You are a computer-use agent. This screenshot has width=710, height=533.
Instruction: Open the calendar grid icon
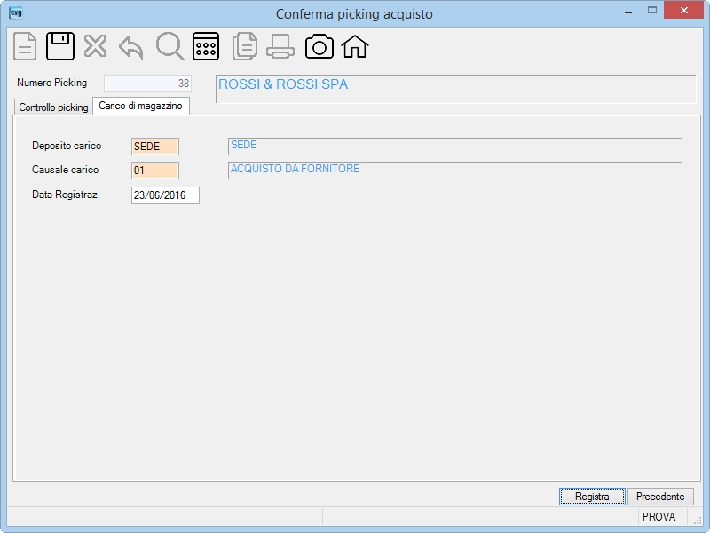(206, 46)
